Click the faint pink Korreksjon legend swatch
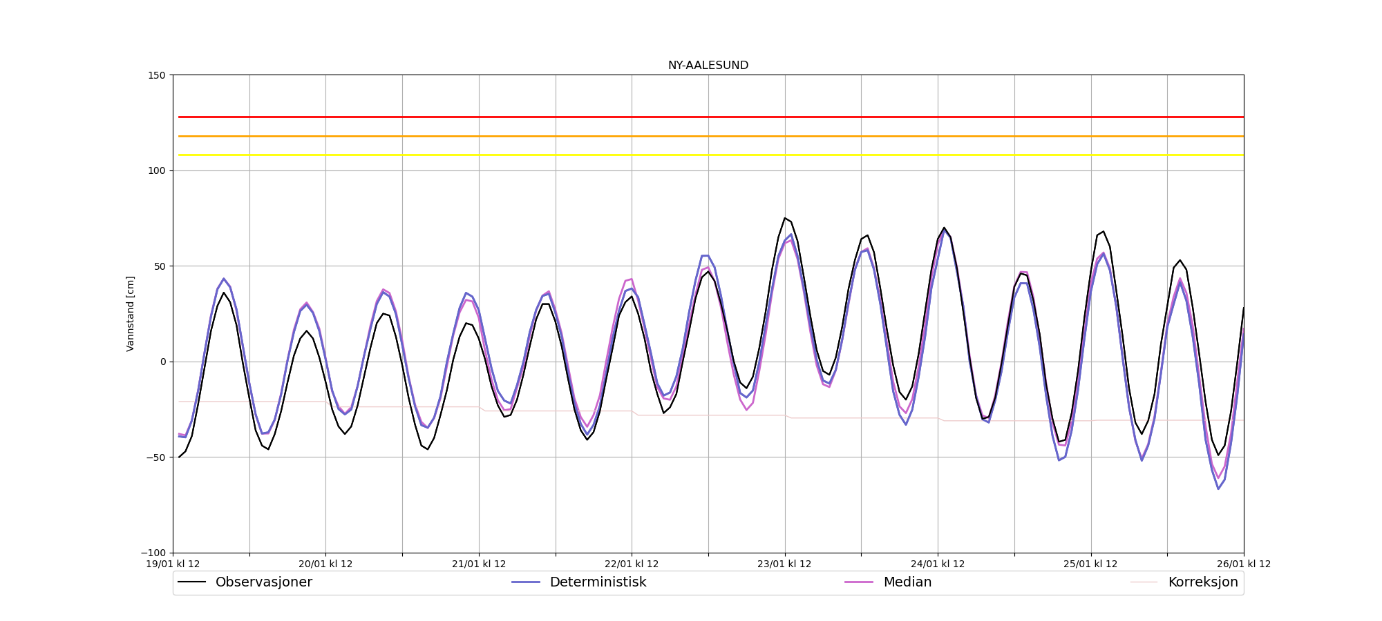The width and height of the screenshot is (1382, 621). click(1144, 582)
